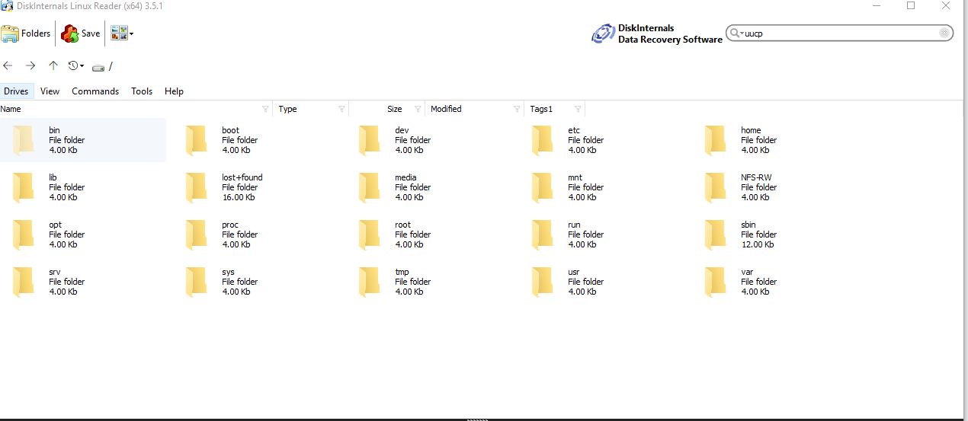The width and height of the screenshot is (968, 421).
Task: Open the Size column filter funnel
Action: pyautogui.click(x=418, y=109)
